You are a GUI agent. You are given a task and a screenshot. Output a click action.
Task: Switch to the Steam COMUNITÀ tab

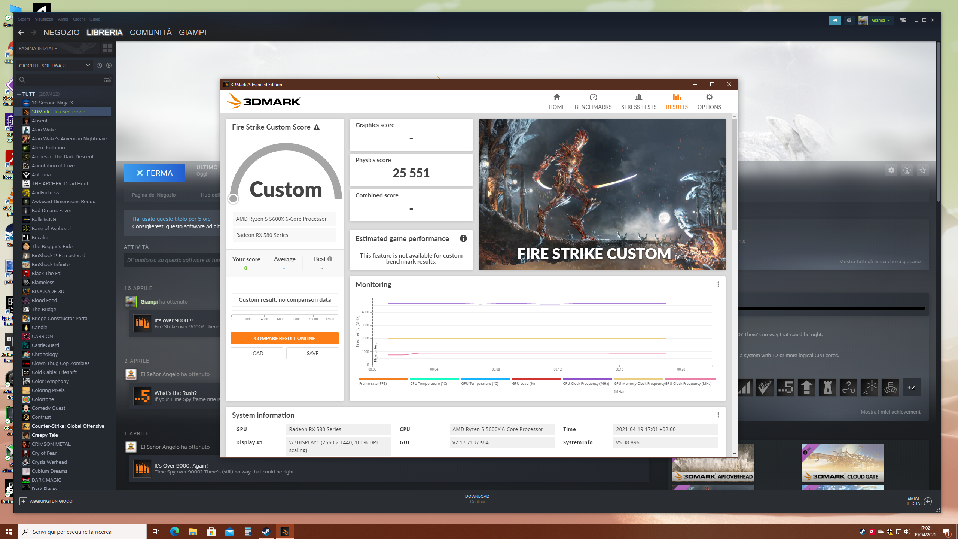pyautogui.click(x=150, y=33)
